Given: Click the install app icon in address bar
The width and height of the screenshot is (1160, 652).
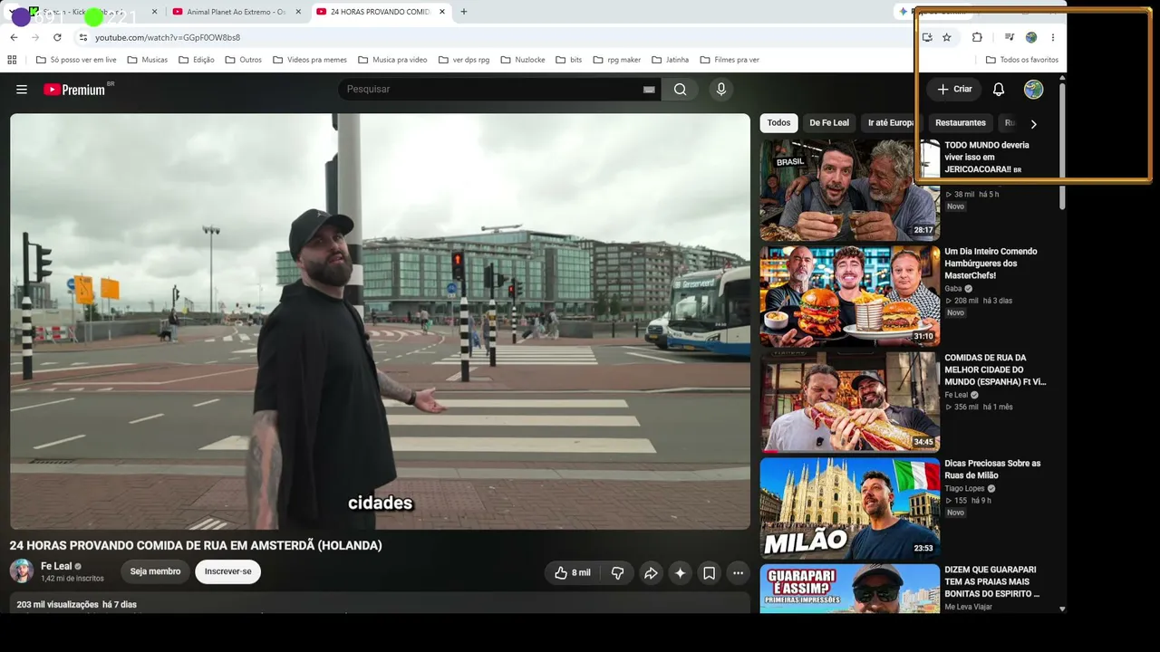Looking at the screenshot, I should (x=927, y=37).
